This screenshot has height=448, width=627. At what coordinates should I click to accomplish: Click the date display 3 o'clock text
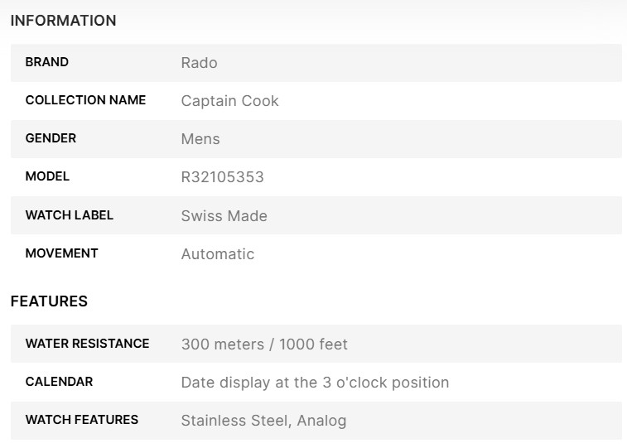click(315, 383)
